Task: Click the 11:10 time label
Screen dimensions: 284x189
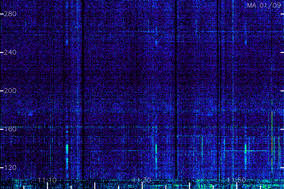Action: (x=47, y=180)
